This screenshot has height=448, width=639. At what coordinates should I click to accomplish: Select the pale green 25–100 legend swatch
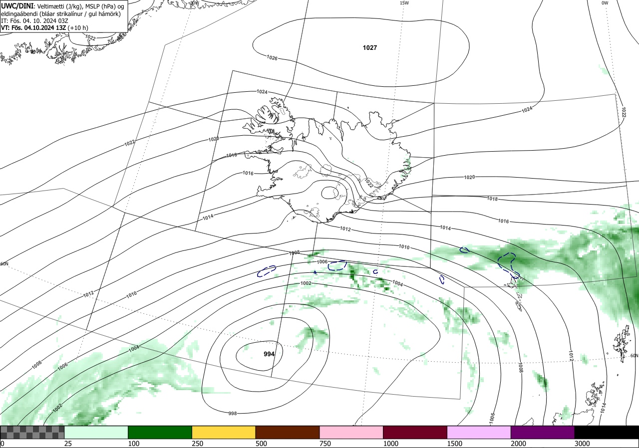[96, 432]
